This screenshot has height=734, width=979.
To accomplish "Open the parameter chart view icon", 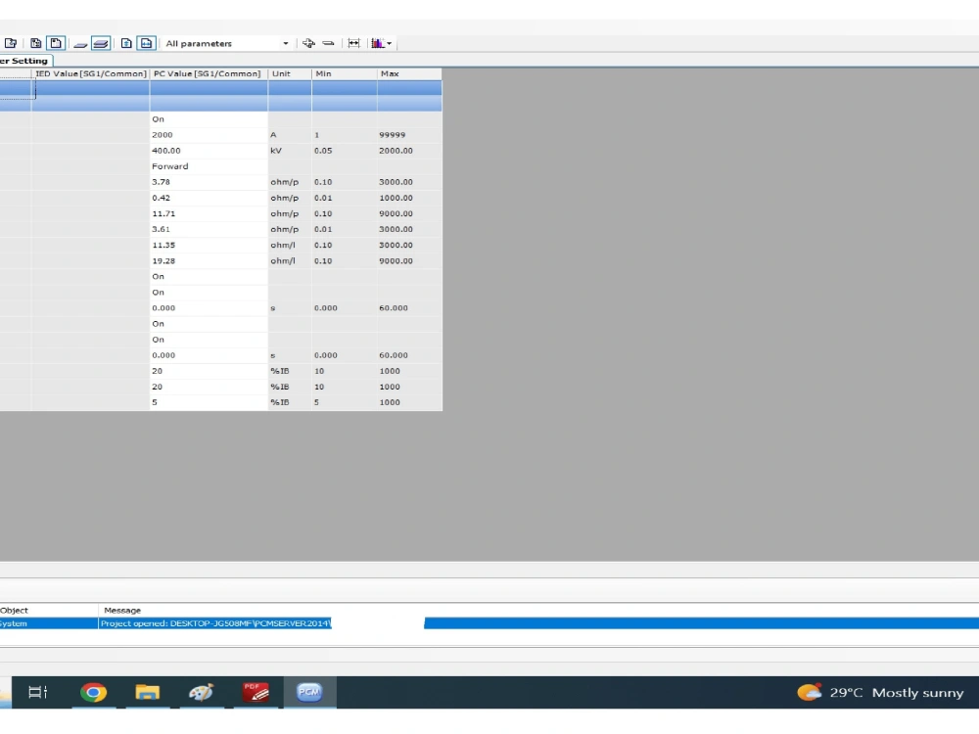I will coord(377,43).
